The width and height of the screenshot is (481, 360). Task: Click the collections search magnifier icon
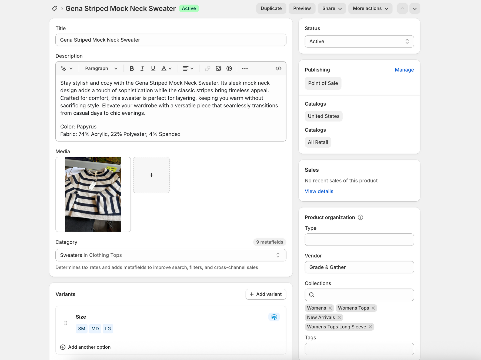[312, 295]
